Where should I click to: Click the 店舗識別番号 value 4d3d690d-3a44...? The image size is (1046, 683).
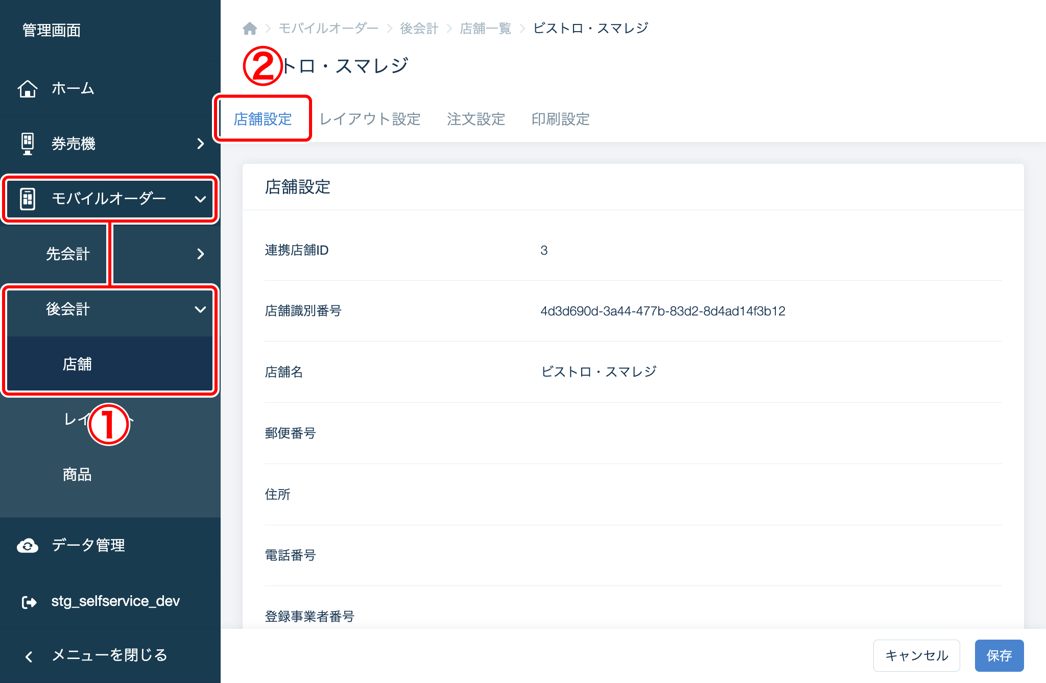tap(663, 311)
